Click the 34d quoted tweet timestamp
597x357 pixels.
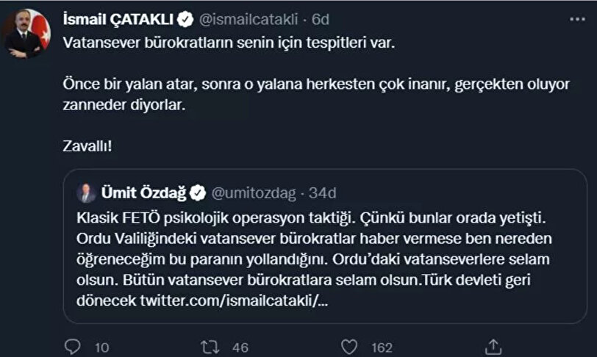point(322,193)
